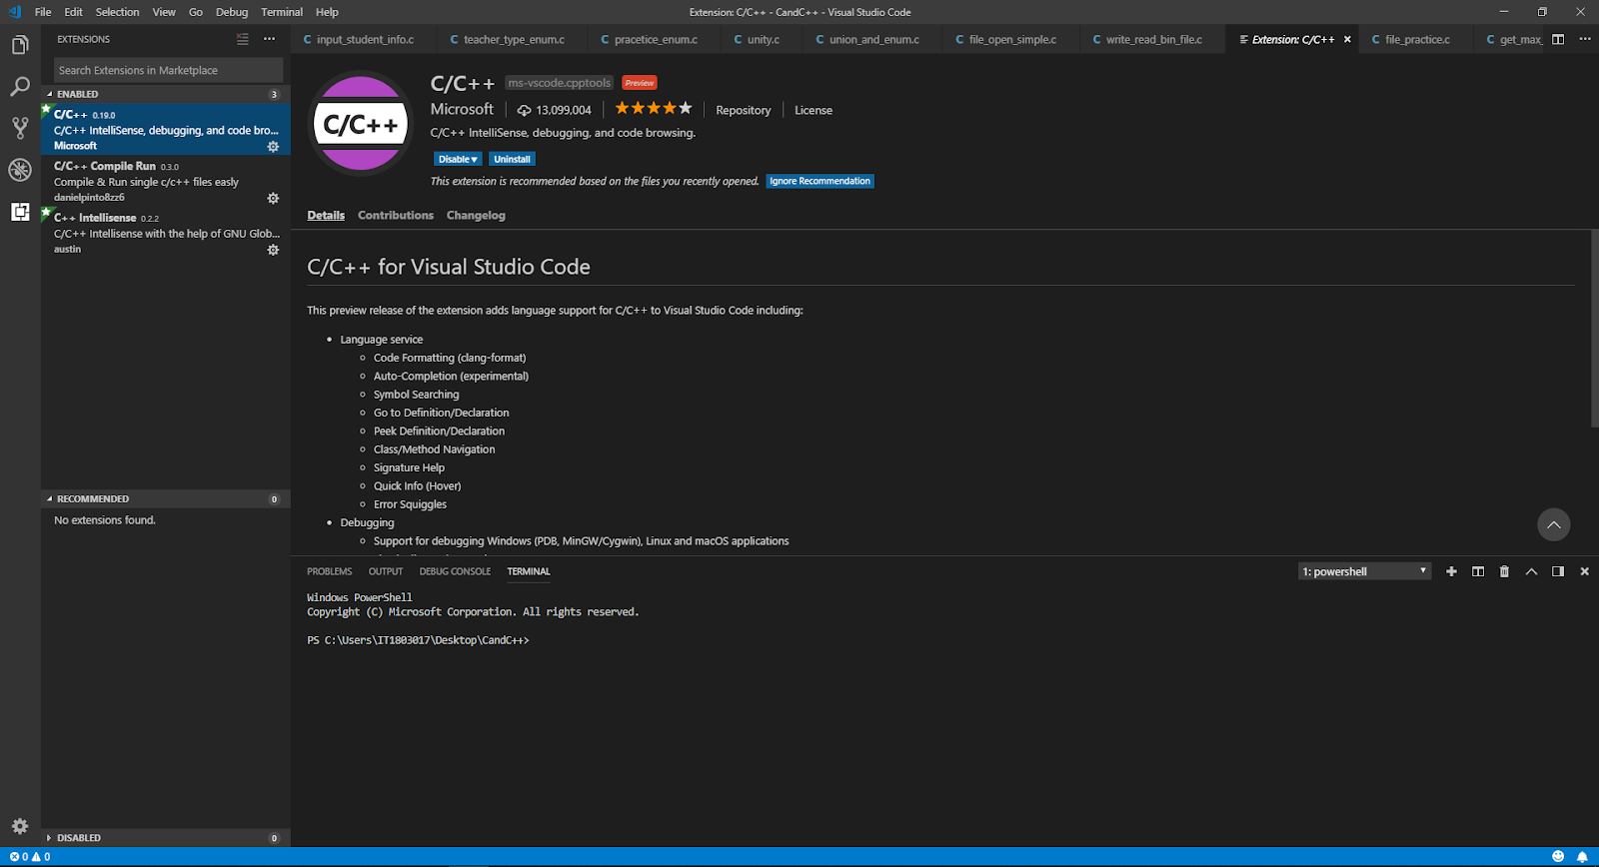Switch to the union_and_enum.c tab
Image resolution: width=1599 pixels, height=867 pixels.
872,40
